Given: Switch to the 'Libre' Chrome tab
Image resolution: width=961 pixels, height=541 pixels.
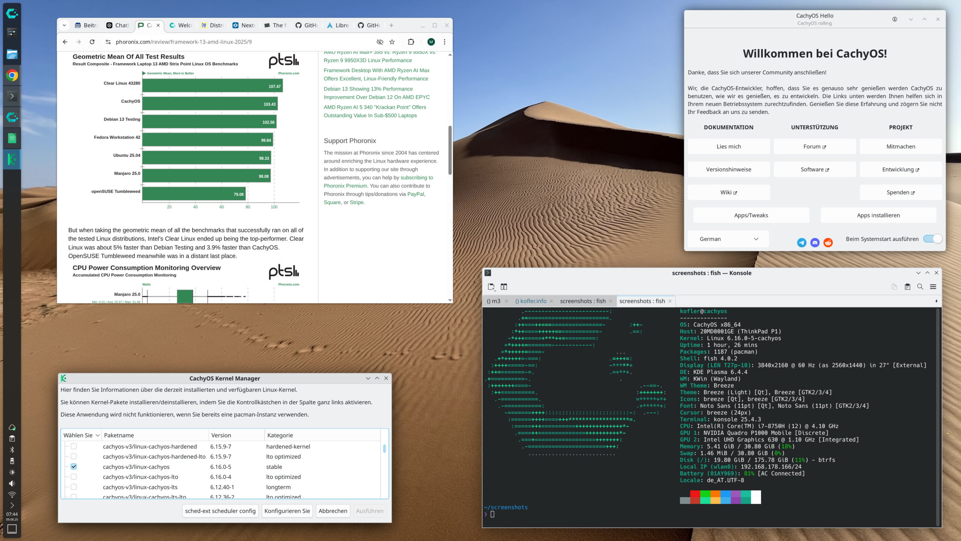Looking at the screenshot, I should pyautogui.click(x=338, y=25).
